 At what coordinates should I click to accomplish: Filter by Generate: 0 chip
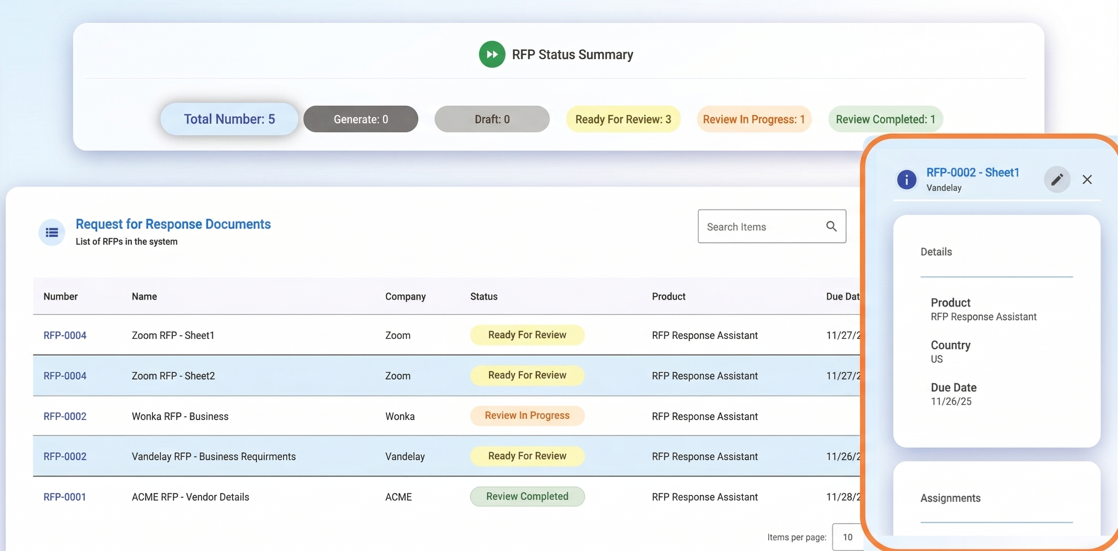coord(361,119)
